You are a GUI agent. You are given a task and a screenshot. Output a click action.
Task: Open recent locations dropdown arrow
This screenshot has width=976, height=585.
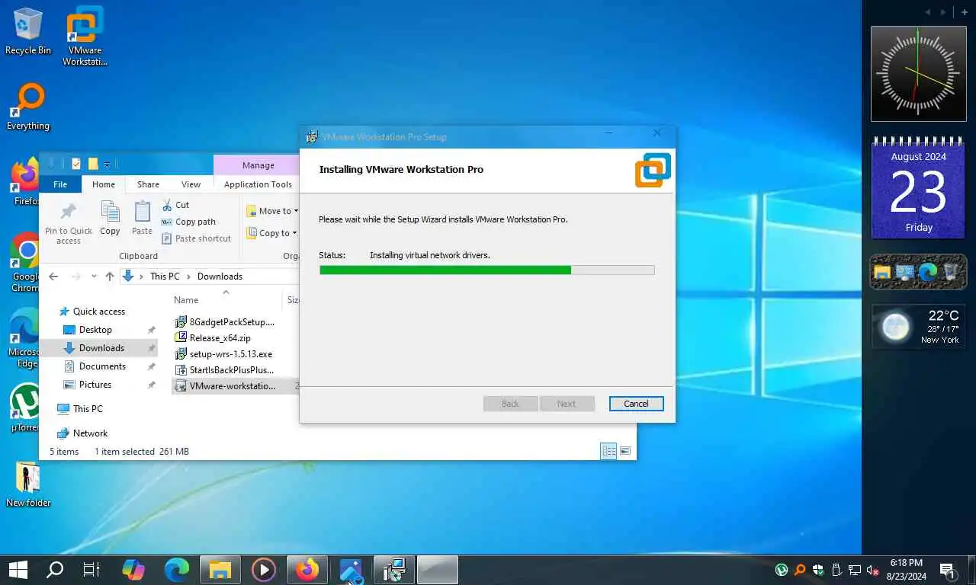[x=94, y=277]
